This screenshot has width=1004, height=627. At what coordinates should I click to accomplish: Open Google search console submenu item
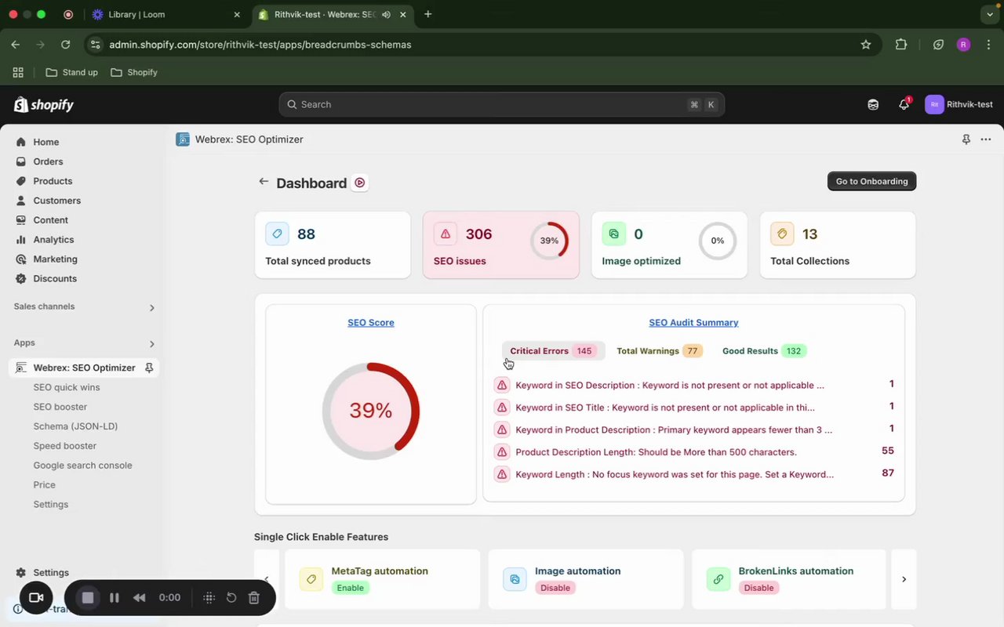tap(82, 466)
